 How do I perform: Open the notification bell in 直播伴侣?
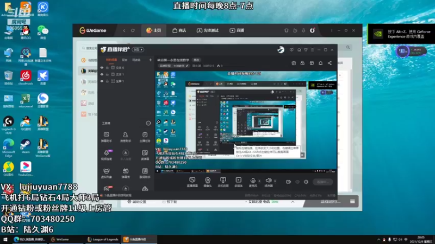320,63
